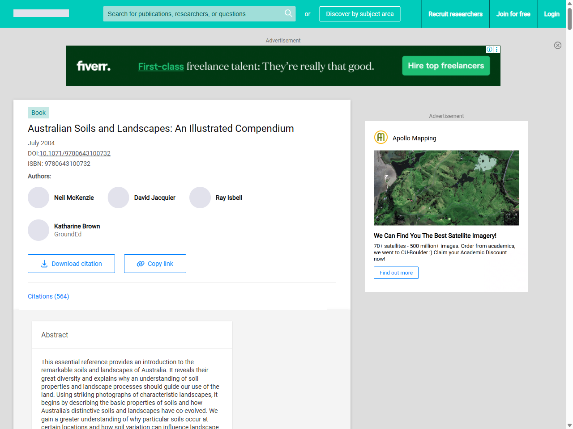Dismiss the advertisement via the circled X icon
This screenshot has height=429, width=573.
click(x=558, y=46)
